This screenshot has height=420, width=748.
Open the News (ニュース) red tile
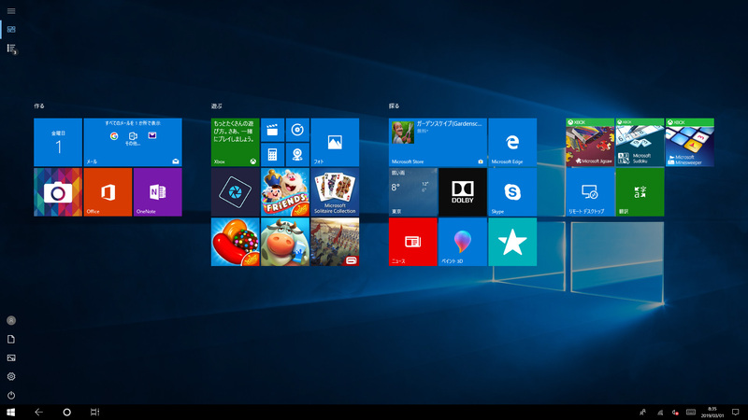(412, 242)
